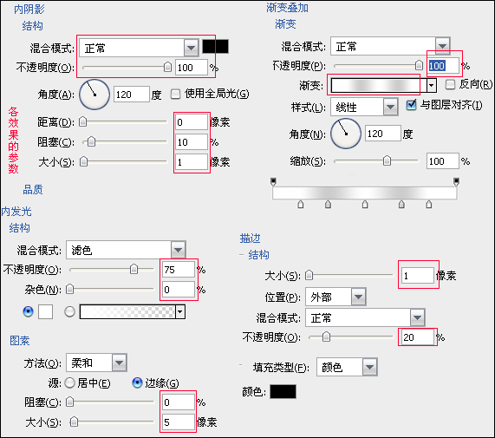Screen dimensions: 495x438
Task: Click the Inner Glow 阻塞 field showing 0
Action: pyautogui.click(x=179, y=402)
